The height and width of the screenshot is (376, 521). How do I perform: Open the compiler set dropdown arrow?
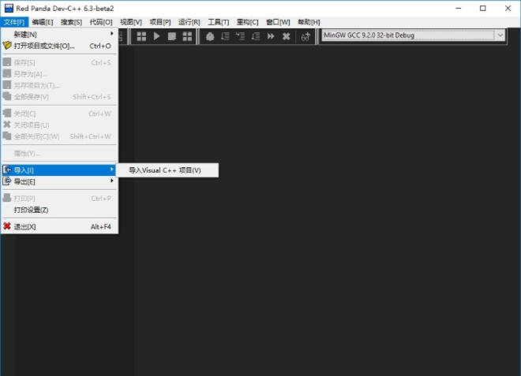pyautogui.click(x=500, y=35)
